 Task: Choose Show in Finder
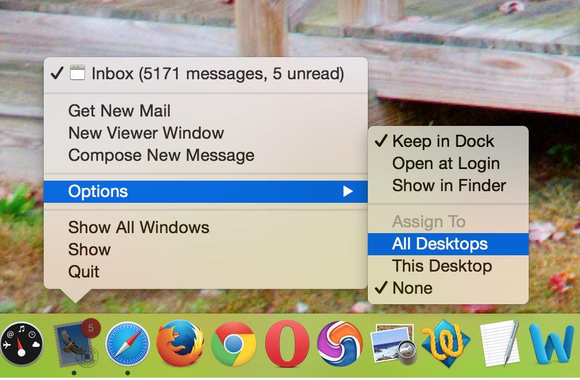[x=448, y=185]
